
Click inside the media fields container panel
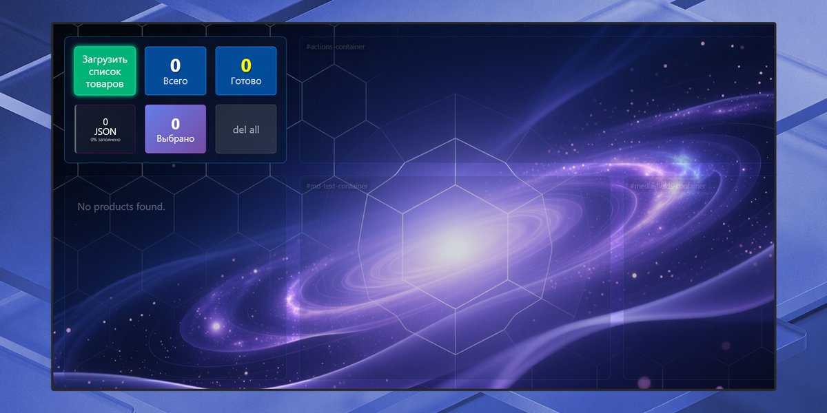pos(696,289)
